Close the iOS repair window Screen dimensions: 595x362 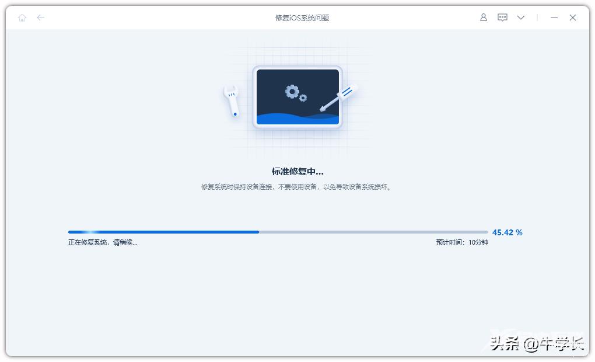pos(573,18)
